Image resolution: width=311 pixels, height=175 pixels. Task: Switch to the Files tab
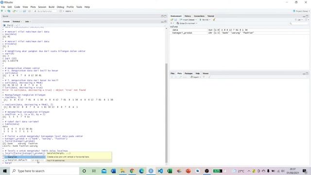pyautogui.click(x=173, y=73)
